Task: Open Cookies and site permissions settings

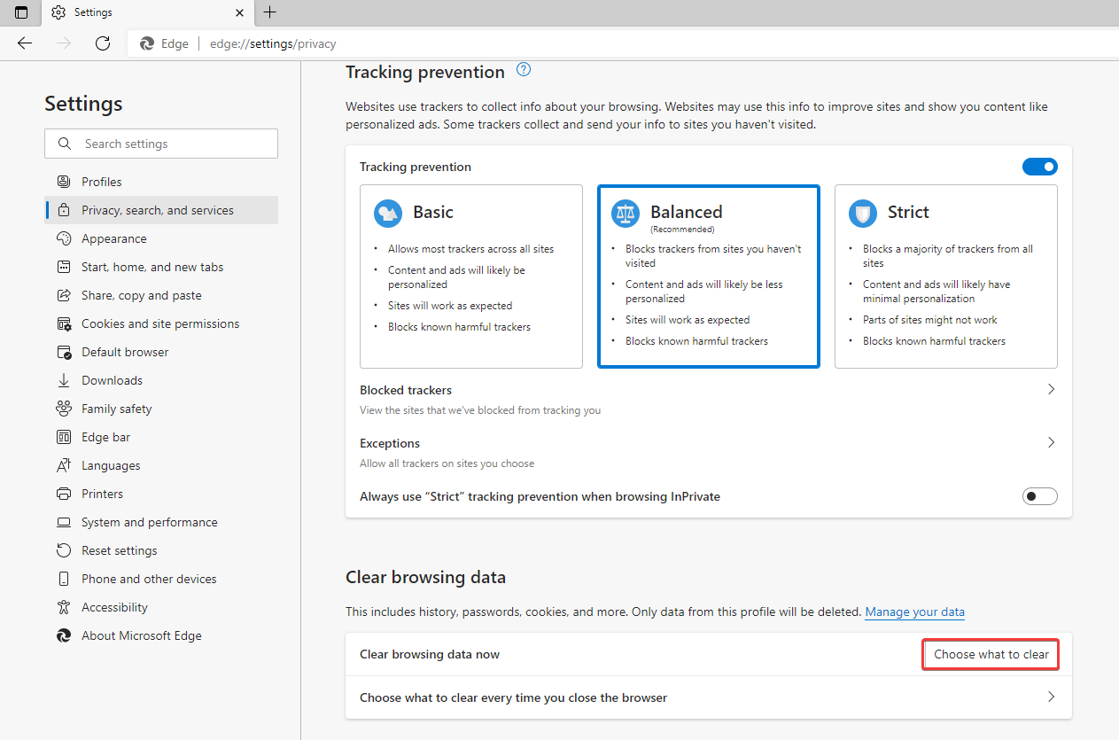Action: tap(159, 323)
